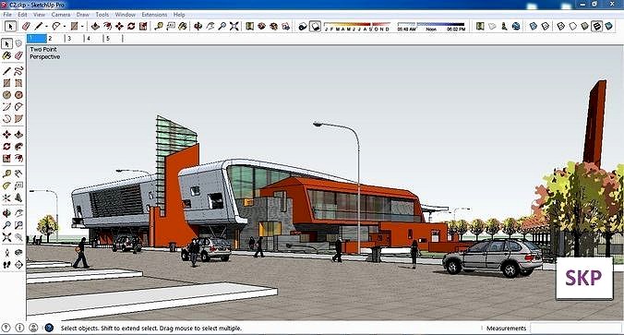Enable Shaded With Textures face style
The image size is (624, 335).
596,26
